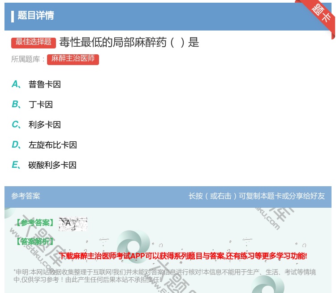Click the letter D option marker
Image resolution: width=336 pixels, height=293 pixels.
pos(16,144)
